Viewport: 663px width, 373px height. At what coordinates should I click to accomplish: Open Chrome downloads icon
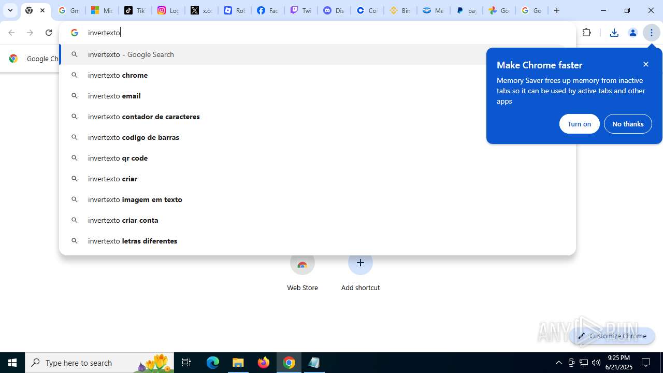(614, 33)
